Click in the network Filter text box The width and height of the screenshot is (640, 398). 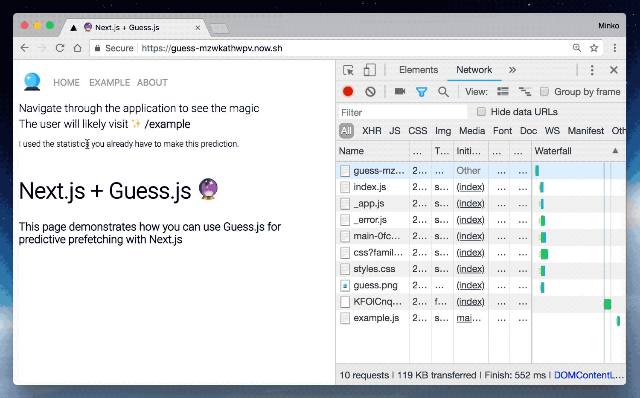click(403, 112)
